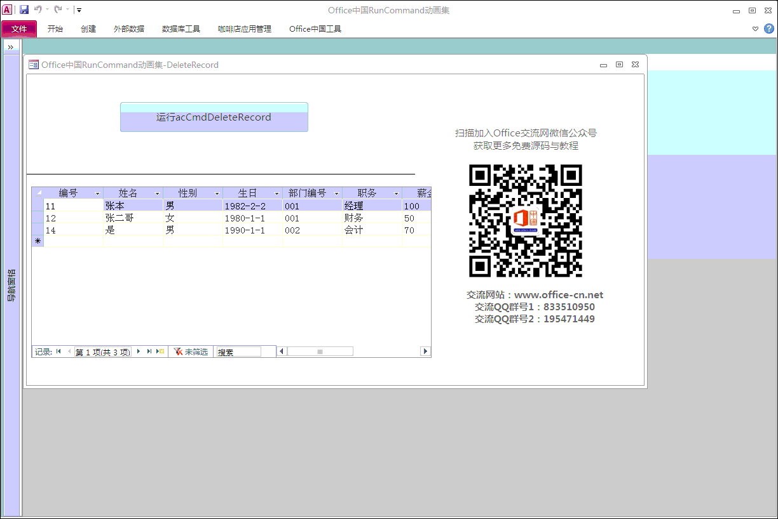Click the salary cell showing 100
This screenshot has width=778, height=519.
pyautogui.click(x=416, y=206)
